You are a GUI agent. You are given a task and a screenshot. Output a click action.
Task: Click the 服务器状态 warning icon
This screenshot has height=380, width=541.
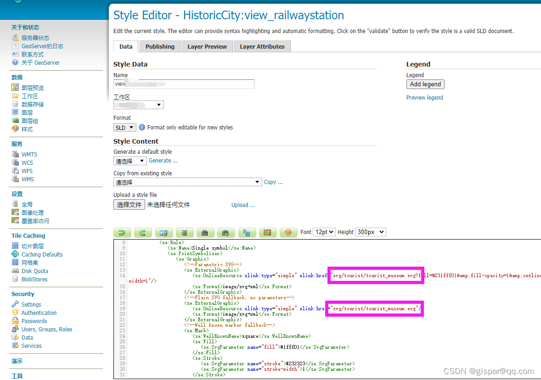[x=15, y=38]
